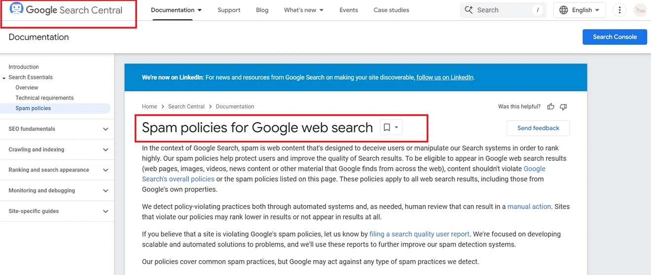This screenshot has height=275, width=651.
Task: Open the Events menu item
Action: pyautogui.click(x=349, y=10)
